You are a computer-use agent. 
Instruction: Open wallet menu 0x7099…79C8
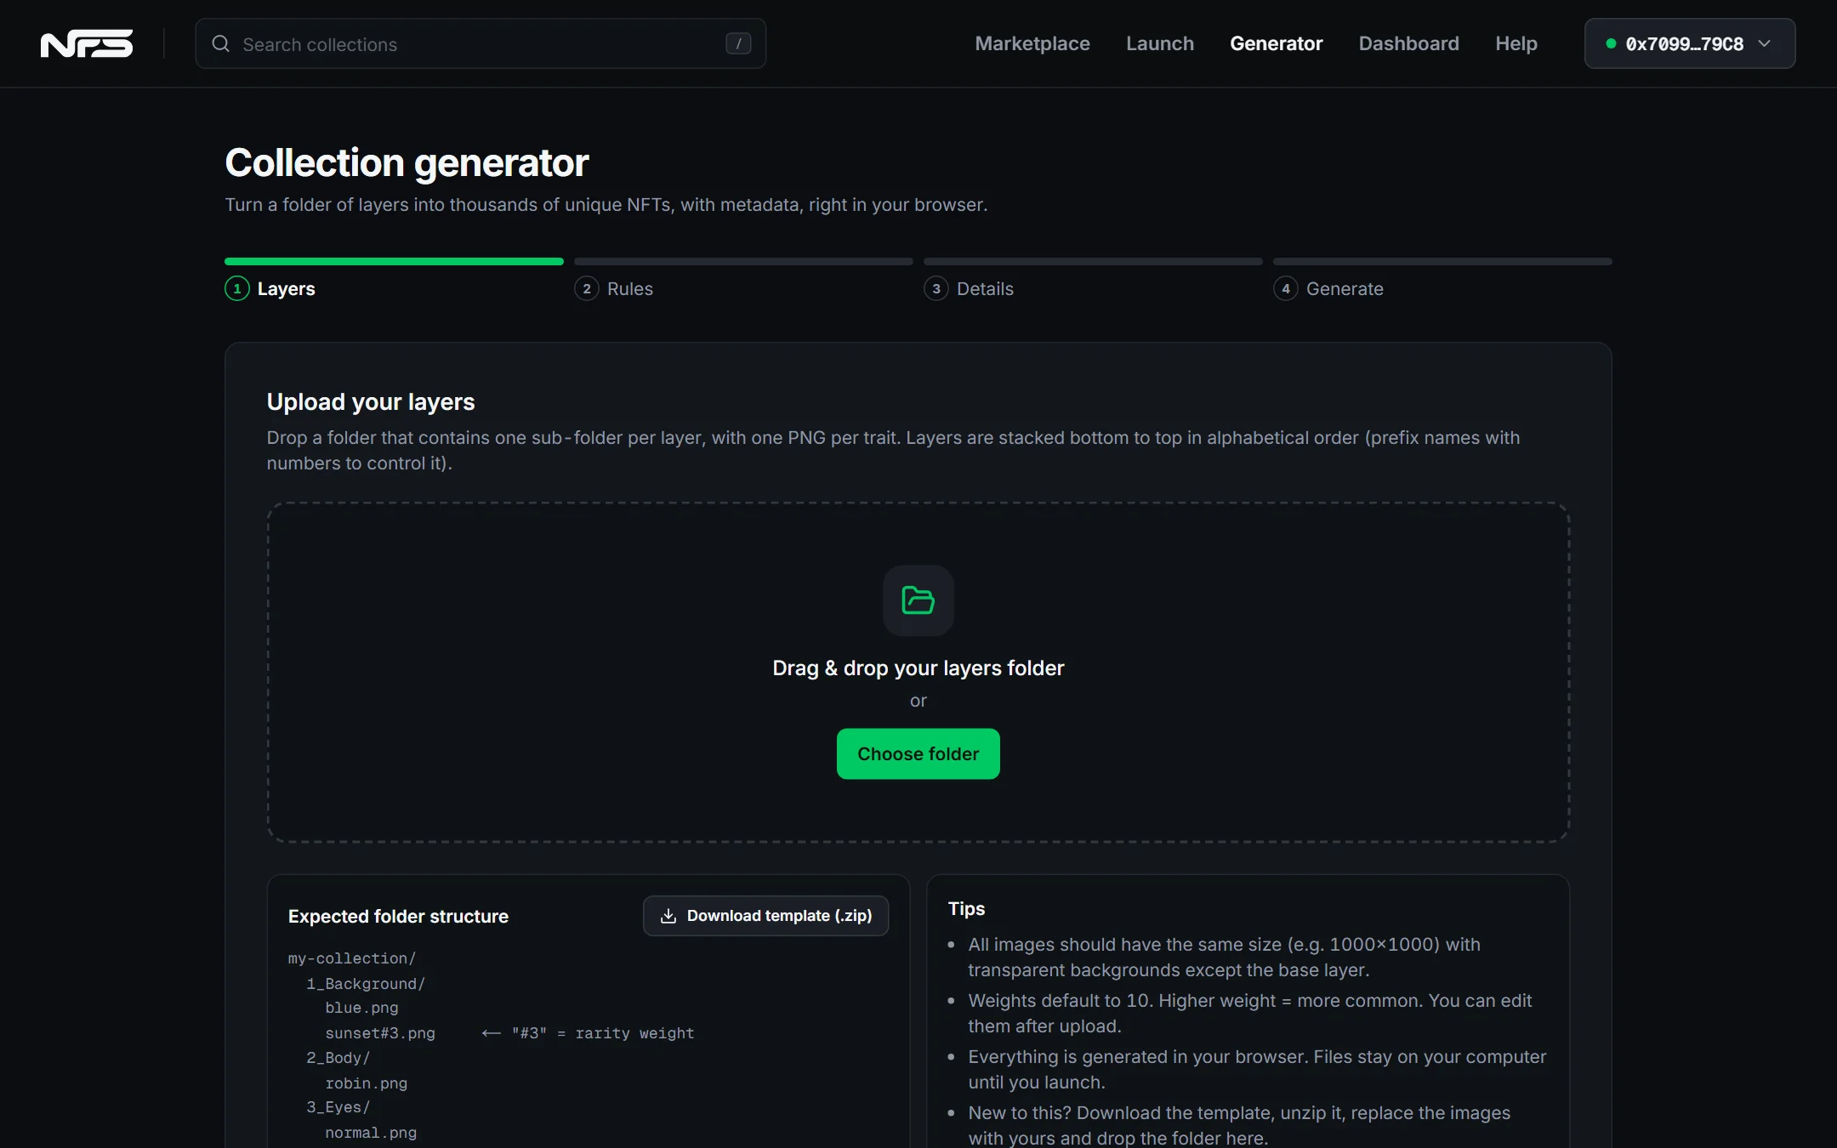point(1689,43)
